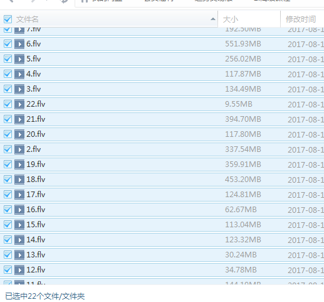
Task: Click the 13.flv file name
Action: tap(36, 255)
